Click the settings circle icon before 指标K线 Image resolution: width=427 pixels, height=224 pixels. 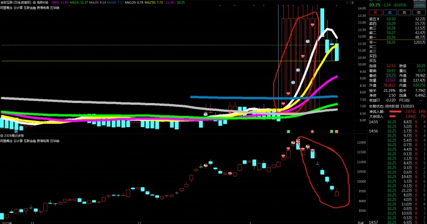point(34,2)
